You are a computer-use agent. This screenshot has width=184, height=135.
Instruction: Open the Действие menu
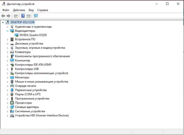pos(19,10)
